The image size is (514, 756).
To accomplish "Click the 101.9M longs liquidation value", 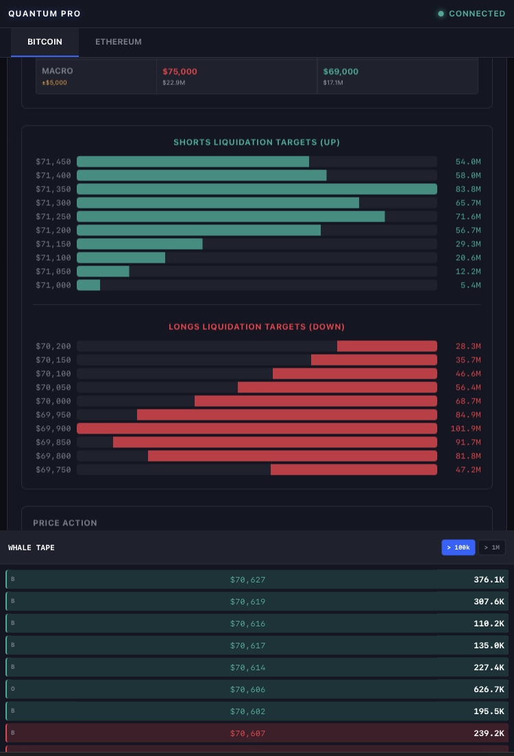I will coord(465,429).
